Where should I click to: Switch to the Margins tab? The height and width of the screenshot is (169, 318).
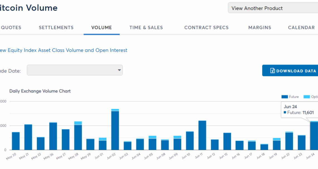coord(259,27)
